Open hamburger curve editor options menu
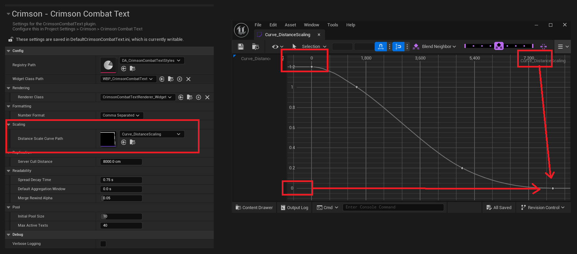577x254 pixels. click(563, 47)
